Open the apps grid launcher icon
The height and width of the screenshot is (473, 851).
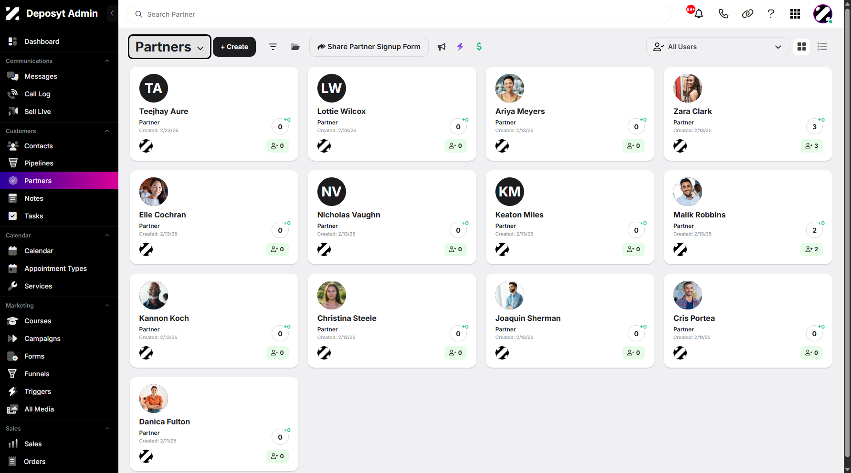point(795,14)
